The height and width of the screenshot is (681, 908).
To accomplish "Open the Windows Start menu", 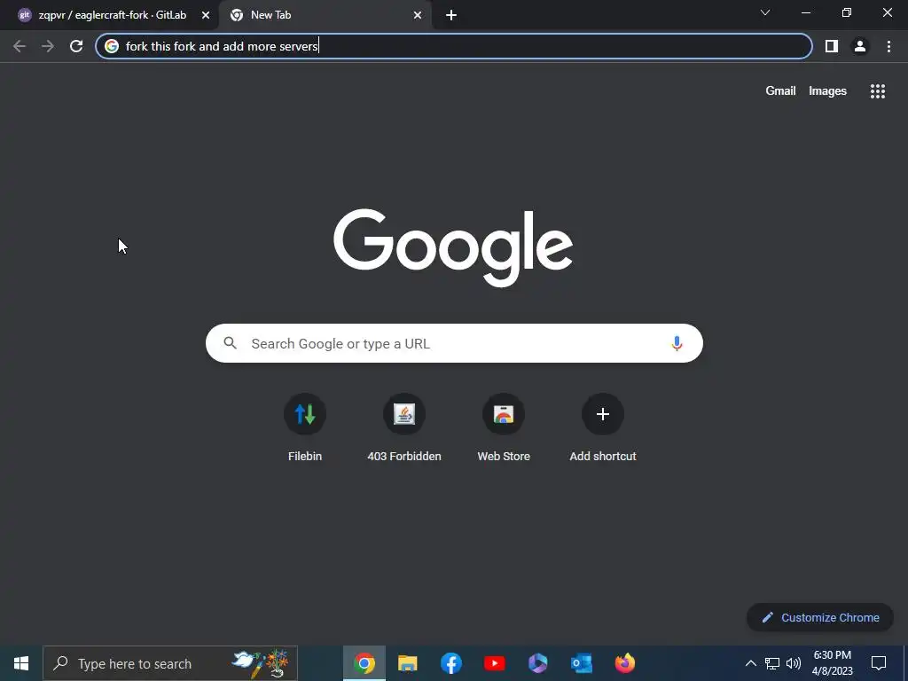I will coord(21,663).
